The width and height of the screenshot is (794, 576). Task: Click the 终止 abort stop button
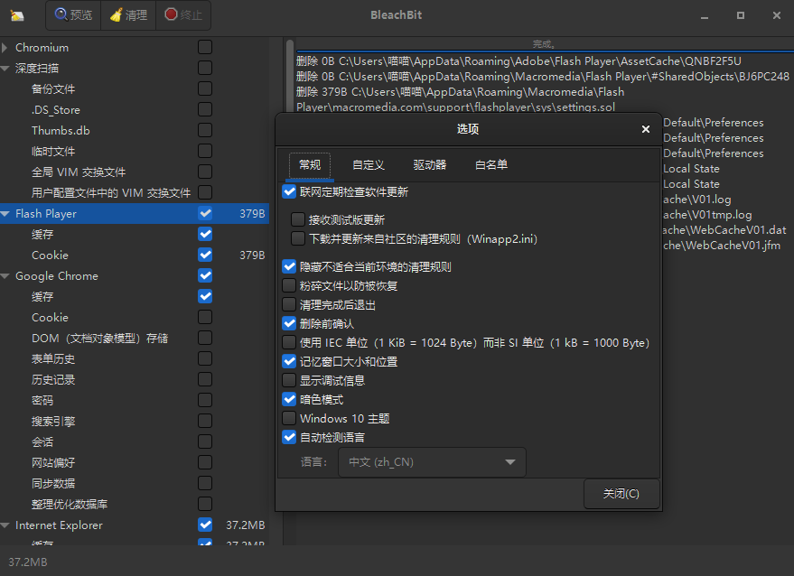(183, 15)
